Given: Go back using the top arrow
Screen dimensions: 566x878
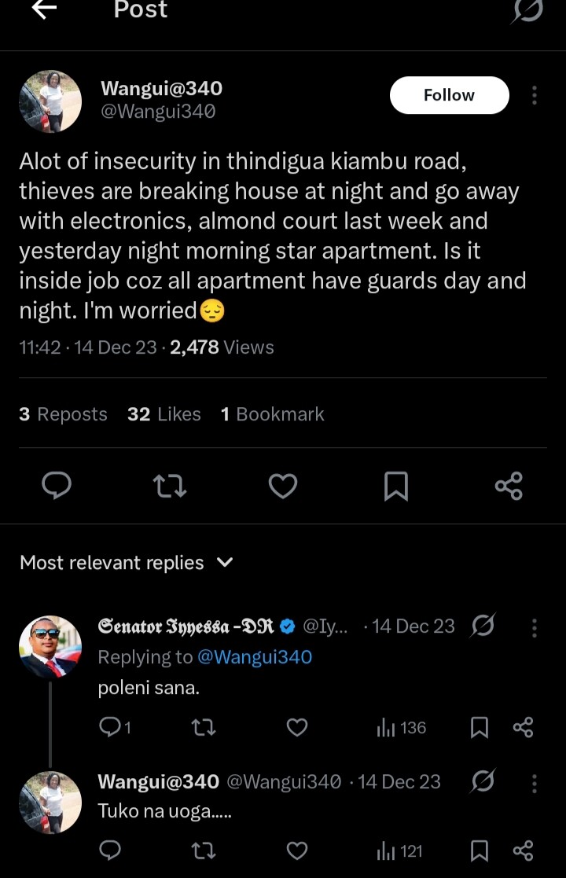Looking at the screenshot, I should (x=44, y=10).
